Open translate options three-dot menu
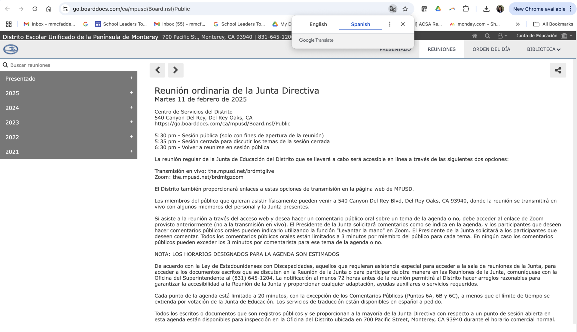This screenshot has height=332, width=577. (x=389, y=24)
